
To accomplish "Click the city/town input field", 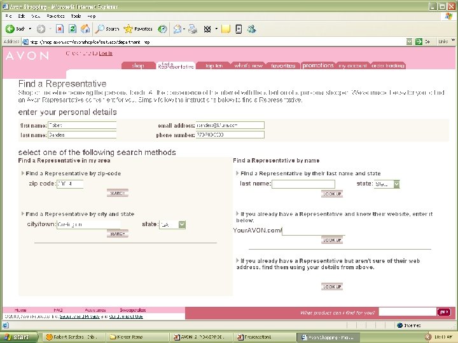I will click(88, 224).
